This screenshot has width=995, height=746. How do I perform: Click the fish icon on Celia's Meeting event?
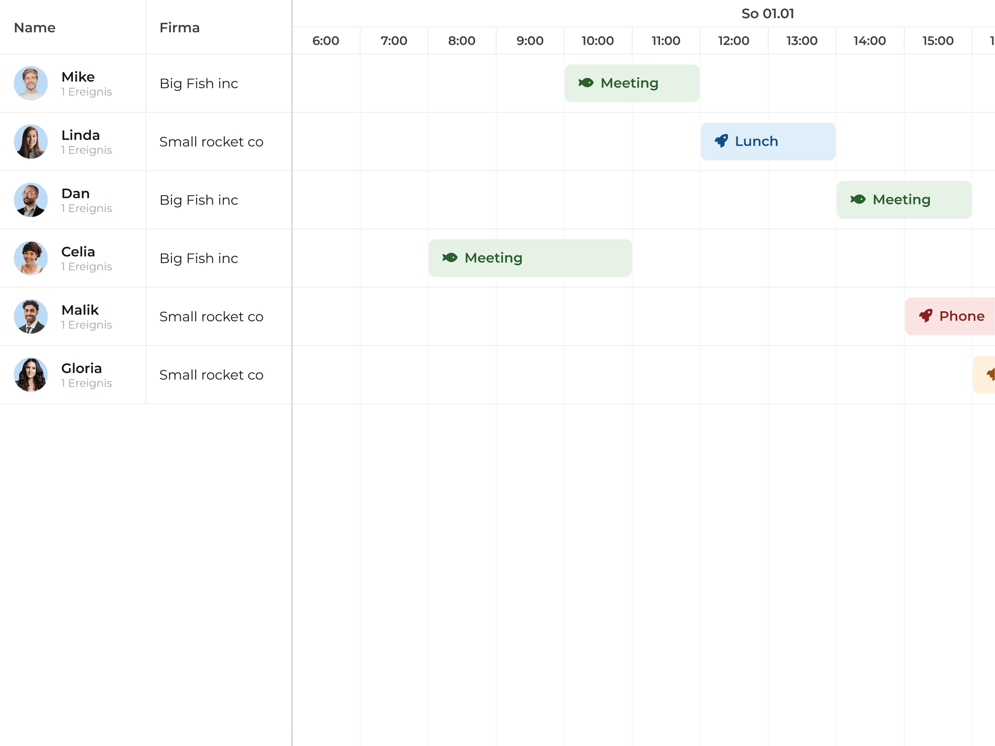(x=450, y=258)
